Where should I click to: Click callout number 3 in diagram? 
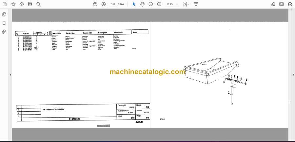pos(246,80)
